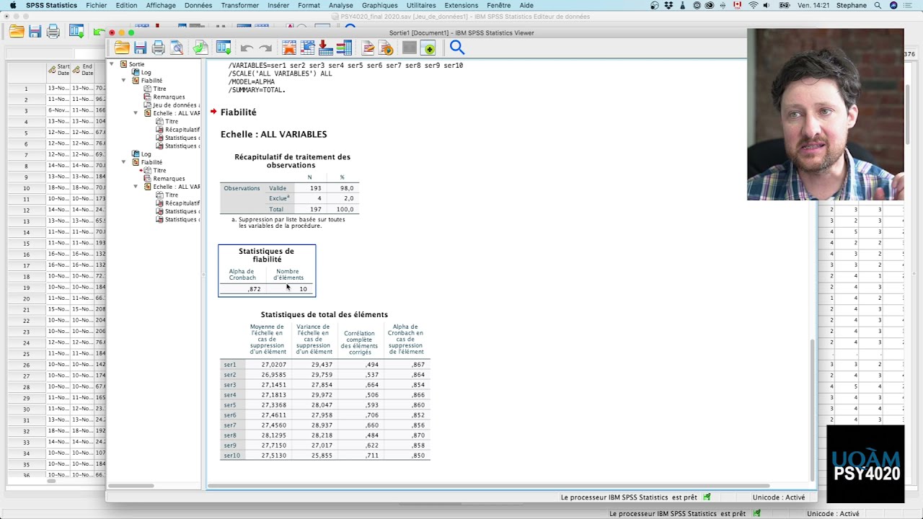Screen dimensions: 923x519
Task: Collapse the Sortie root node
Action: tap(112, 64)
